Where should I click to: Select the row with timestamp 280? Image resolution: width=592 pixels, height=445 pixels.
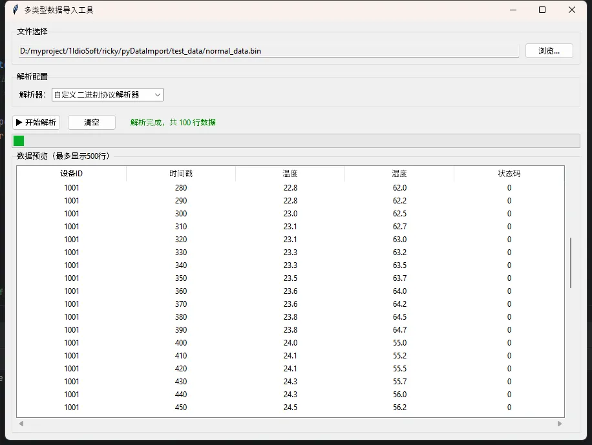[181, 188]
